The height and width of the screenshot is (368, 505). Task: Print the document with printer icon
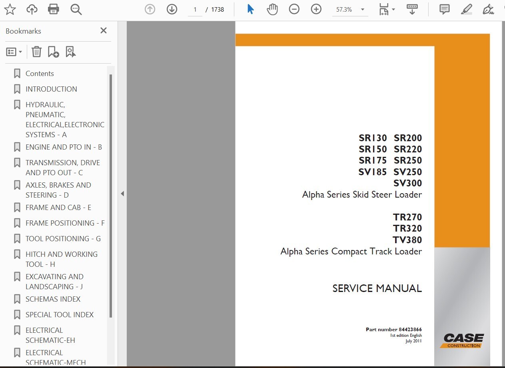(x=54, y=9)
